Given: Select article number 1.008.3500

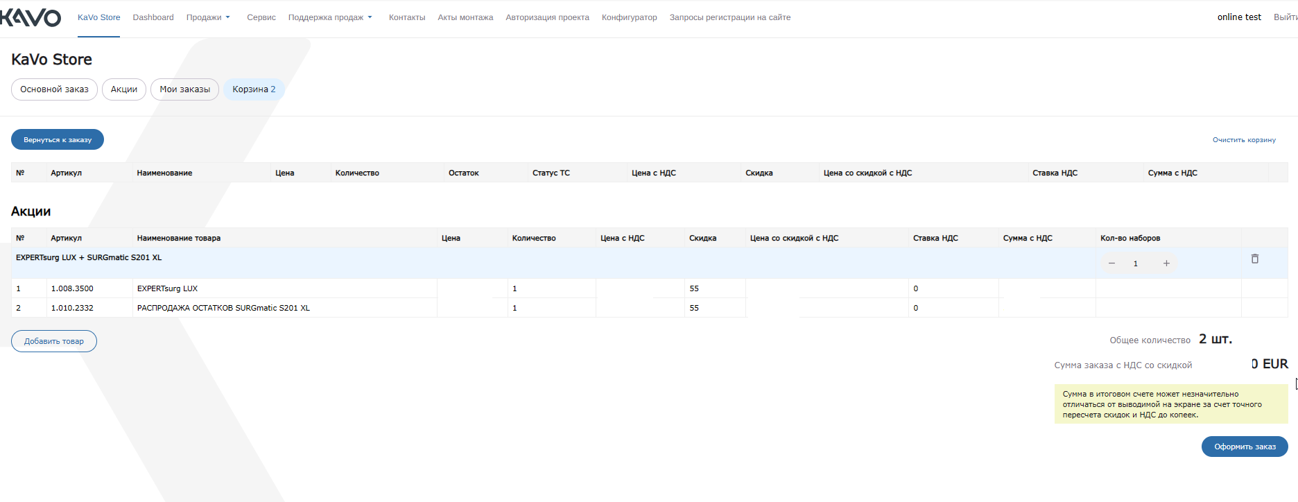Looking at the screenshot, I should click(72, 288).
